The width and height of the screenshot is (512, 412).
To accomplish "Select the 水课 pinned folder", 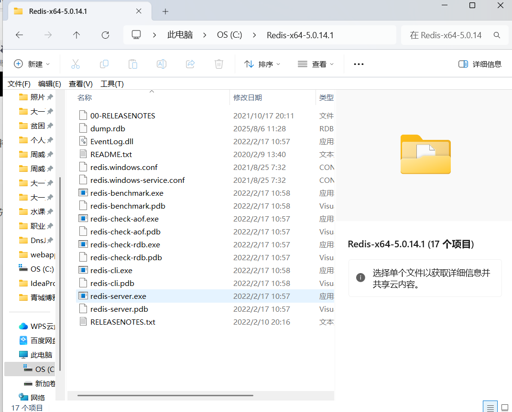I will tap(36, 211).
